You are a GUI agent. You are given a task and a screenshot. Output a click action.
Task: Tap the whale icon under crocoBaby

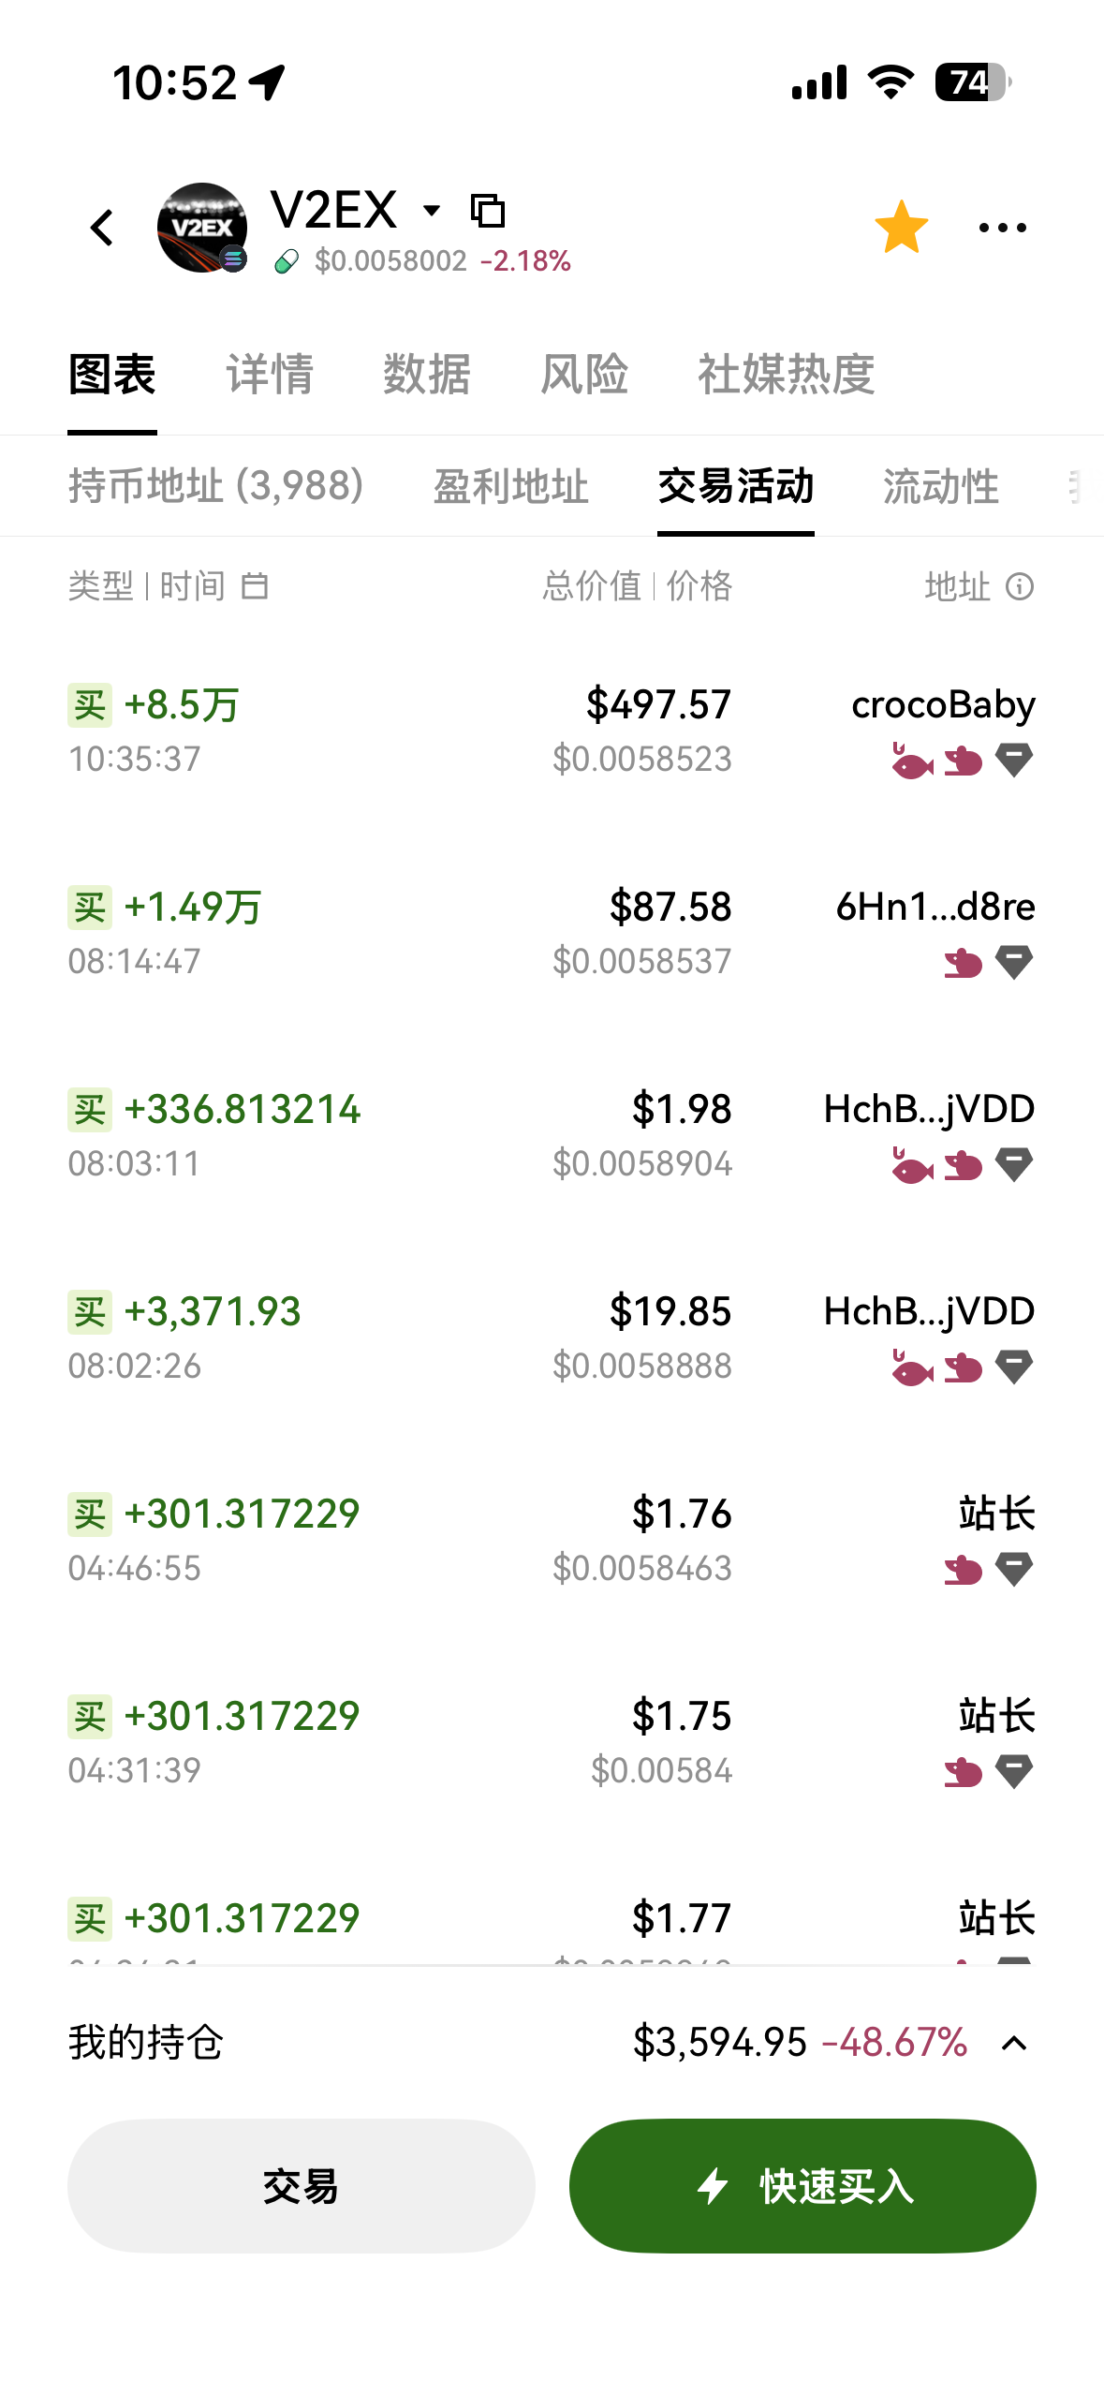[x=912, y=761]
